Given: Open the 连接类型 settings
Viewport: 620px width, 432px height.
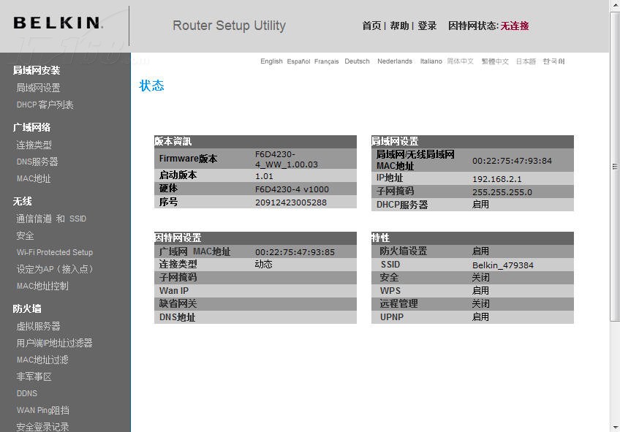Looking at the screenshot, I should point(34,144).
